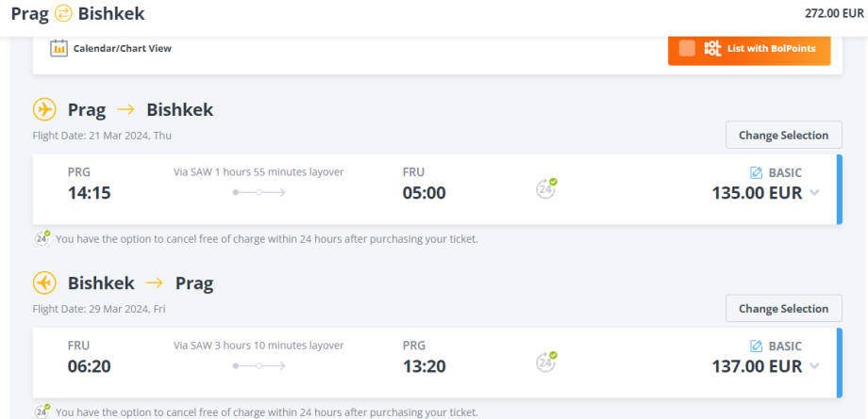Click the List with BolPoints orange button
The width and height of the screenshot is (868, 419).
[771, 48]
